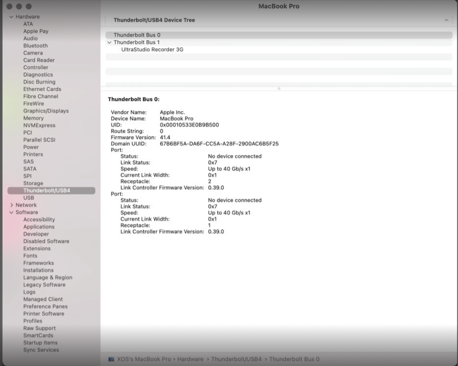Open the Parallel SCSI category
458x366 pixels.
point(39,140)
